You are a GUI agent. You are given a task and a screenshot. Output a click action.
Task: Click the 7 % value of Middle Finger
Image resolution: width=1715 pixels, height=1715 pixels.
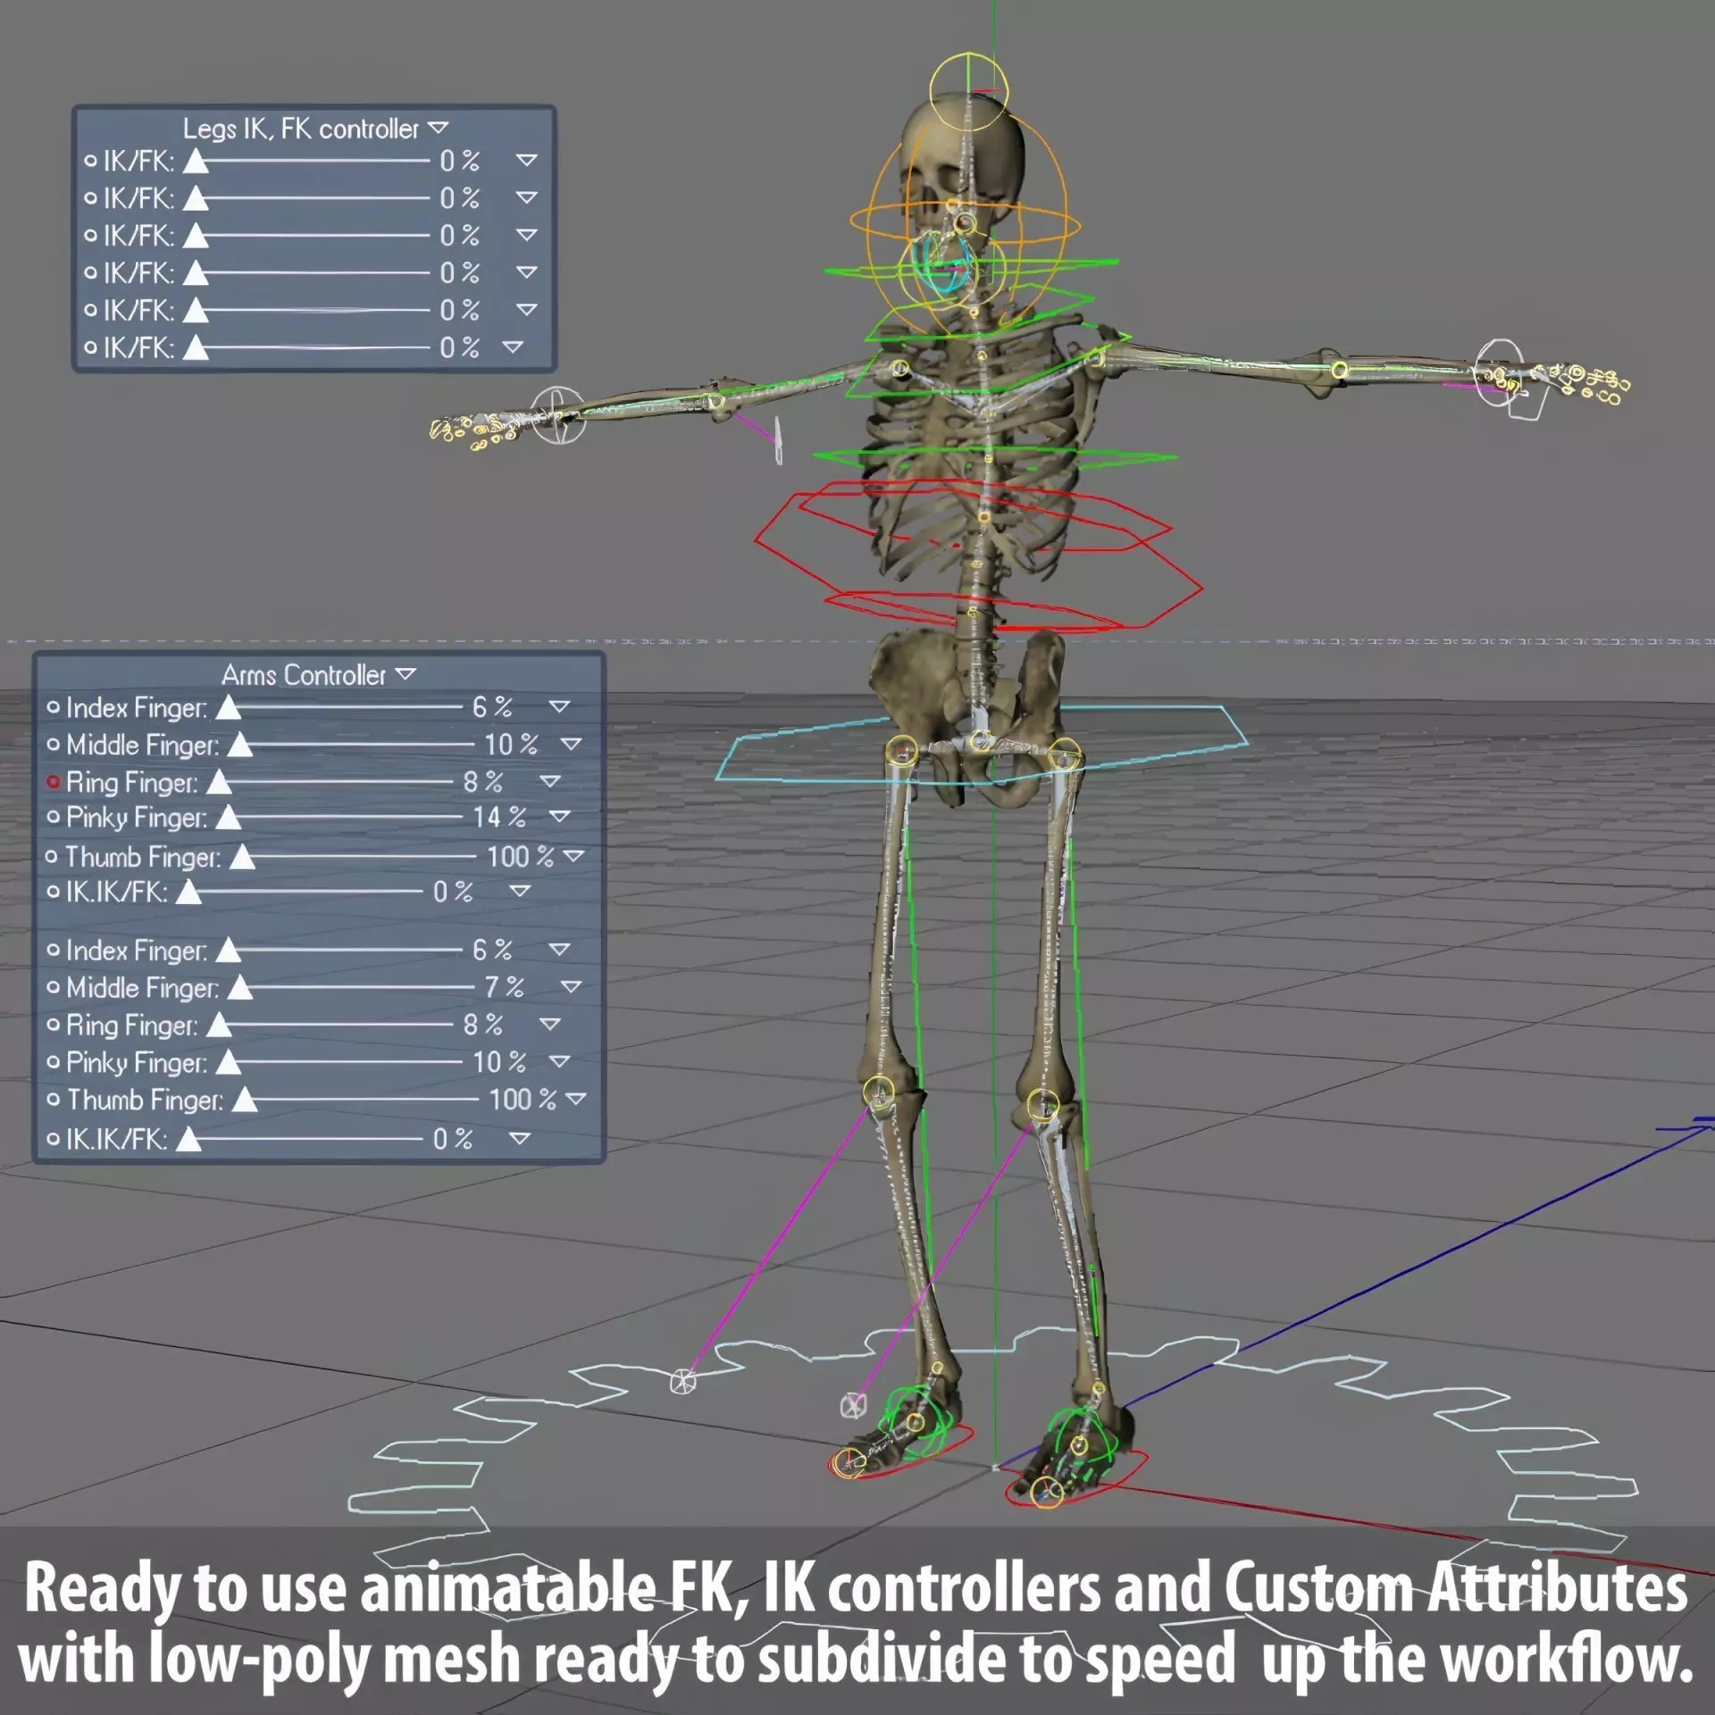point(504,986)
